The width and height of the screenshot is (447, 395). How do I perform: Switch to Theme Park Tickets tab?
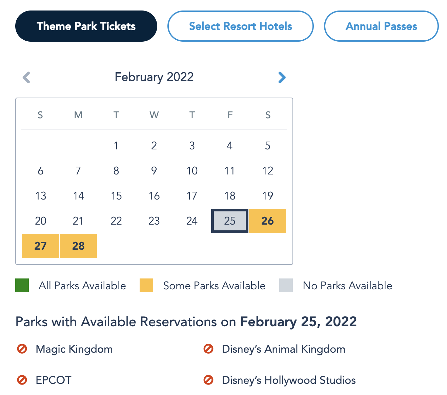[86, 26]
